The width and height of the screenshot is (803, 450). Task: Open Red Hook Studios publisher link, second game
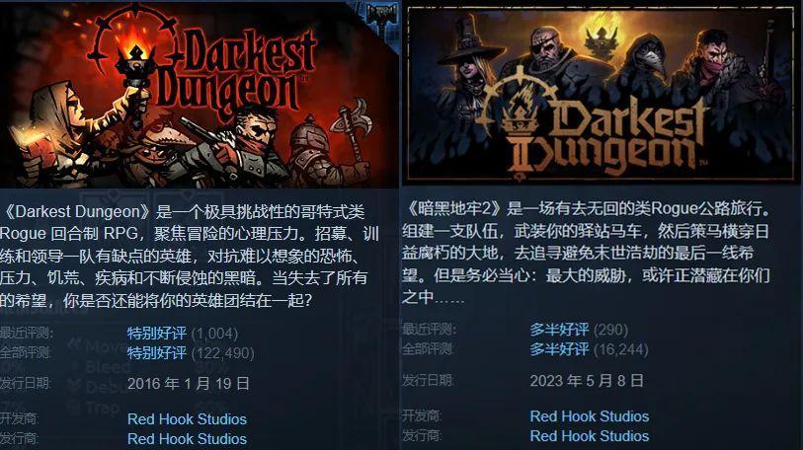pyautogui.click(x=590, y=435)
